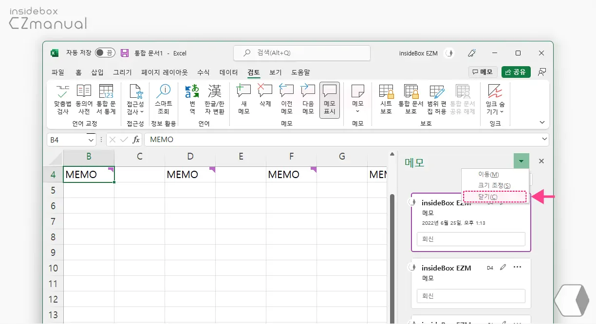Show 통합 문서 통계 workbook statistics
596x324 pixels.
click(x=106, y=100)
